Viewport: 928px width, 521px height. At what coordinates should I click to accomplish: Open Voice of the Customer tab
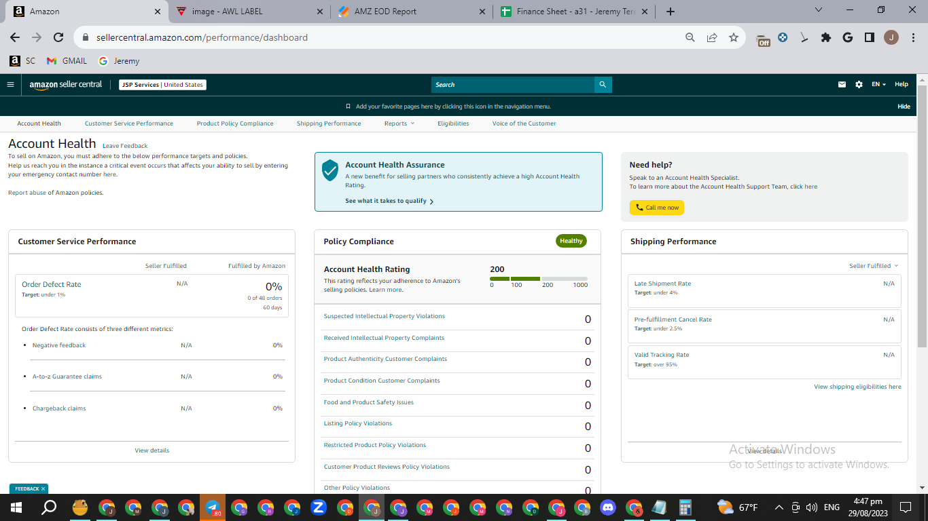pyautogui.click(x=524, y=123)
